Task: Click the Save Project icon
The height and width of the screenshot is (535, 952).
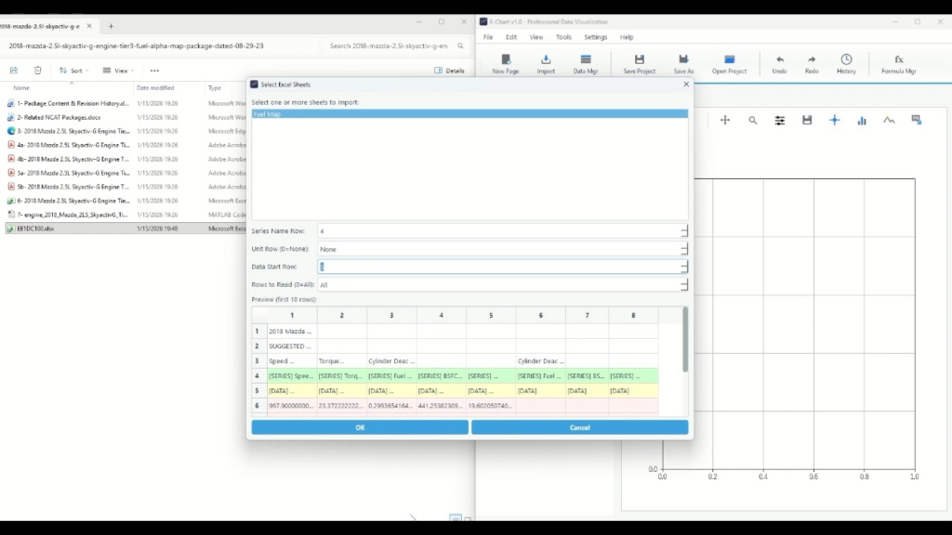Action: [x=639, y=63]
